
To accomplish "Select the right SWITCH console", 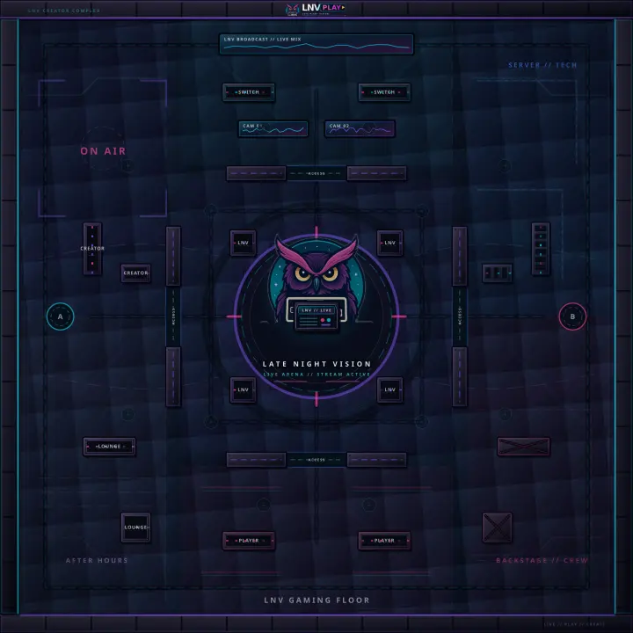I will 384,92.
